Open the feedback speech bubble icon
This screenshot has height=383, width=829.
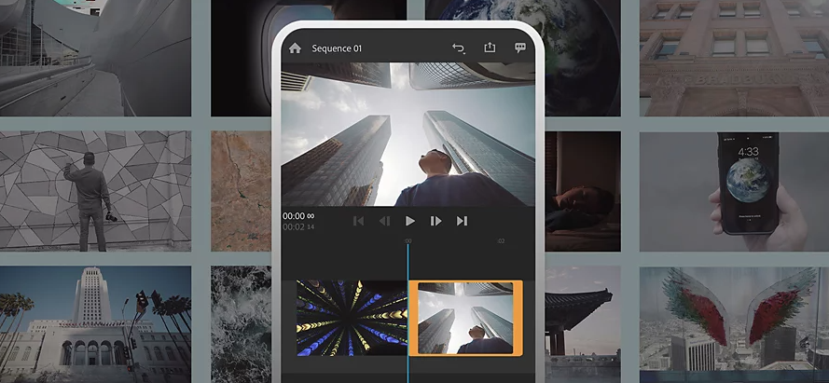coord(520,48)
